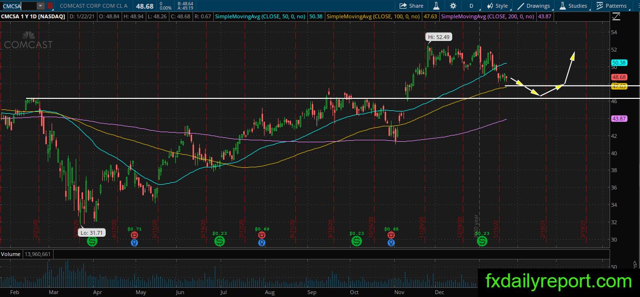This screenshot has height=297, width=640.
Task: Click the green dividend icon above Oct
Action: click(356, 240)
